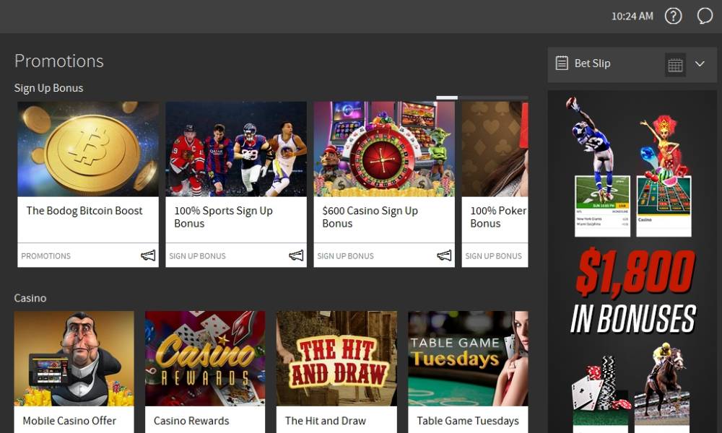Open the calendar icon in Bet Slip
Screen dimensions: 722x433
[x=676, y=64]
